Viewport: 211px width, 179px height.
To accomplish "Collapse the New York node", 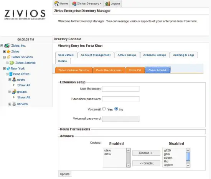I will pos(4,68).
